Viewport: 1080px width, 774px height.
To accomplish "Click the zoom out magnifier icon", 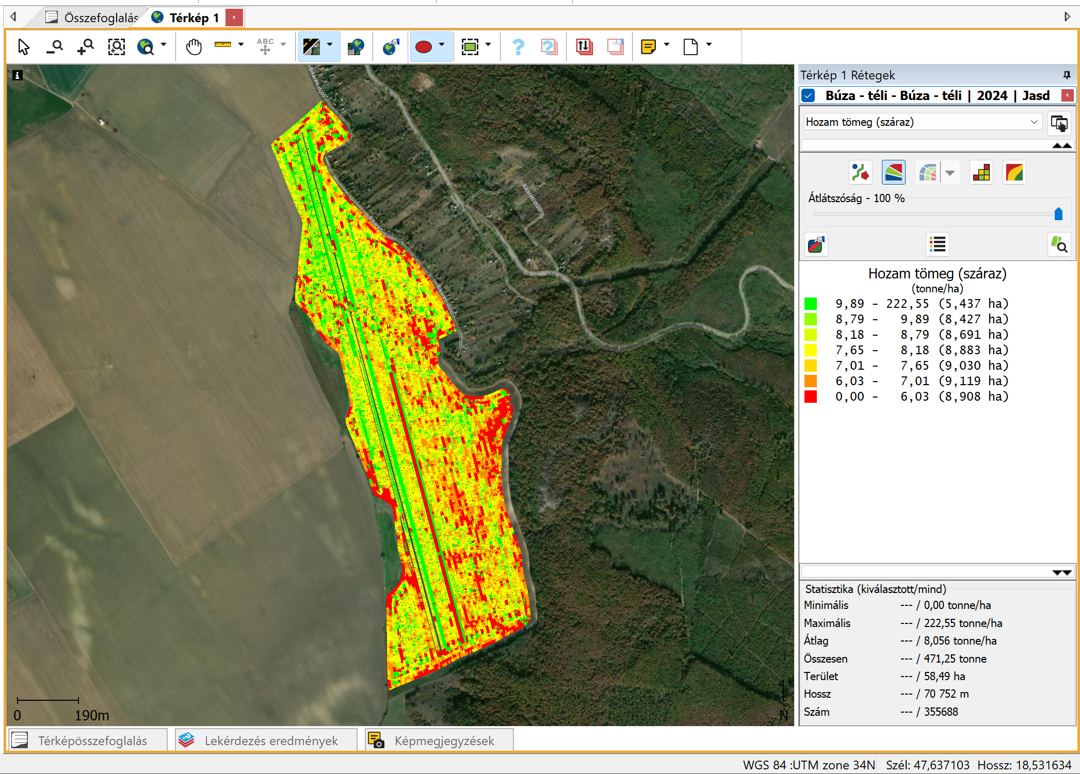I will (54, 47).
